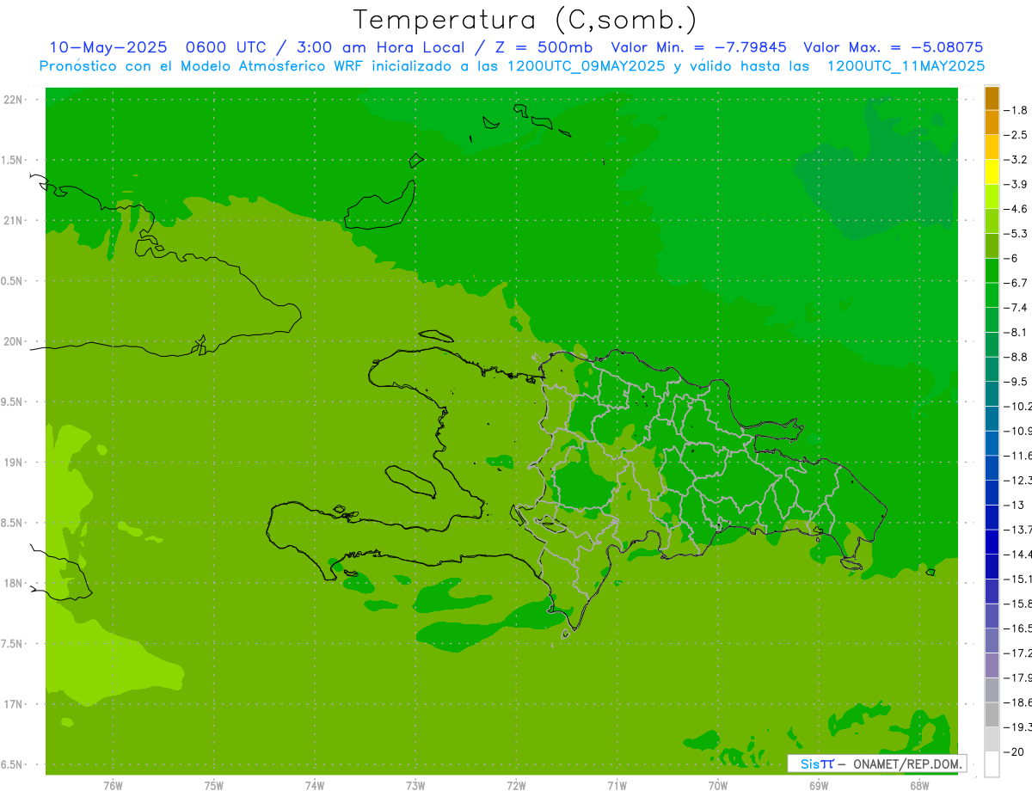Click the yellow swatch between -3.2 and -3.9
1032x797 pixels.
pos(992,172)
